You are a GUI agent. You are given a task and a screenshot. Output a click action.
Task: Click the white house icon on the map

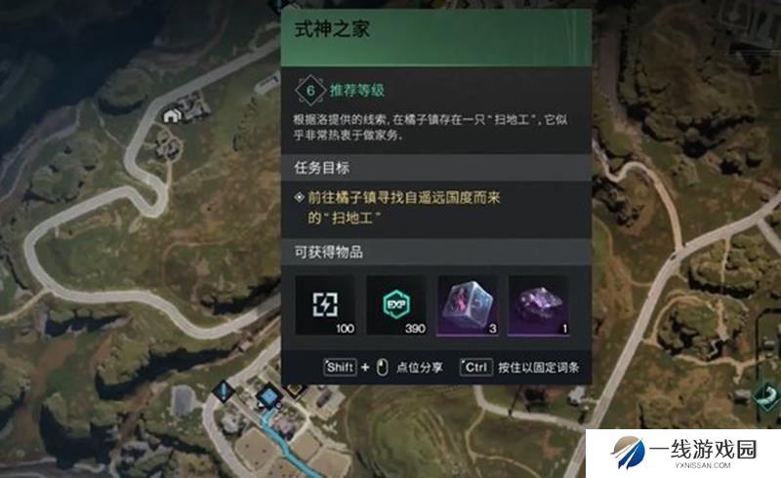[171, 116]
